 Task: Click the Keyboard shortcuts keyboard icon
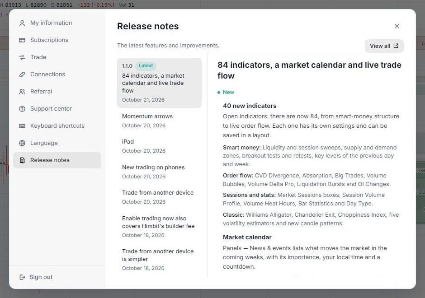(22, 126)
